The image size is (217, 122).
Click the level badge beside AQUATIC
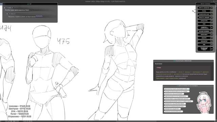[212, 38]
